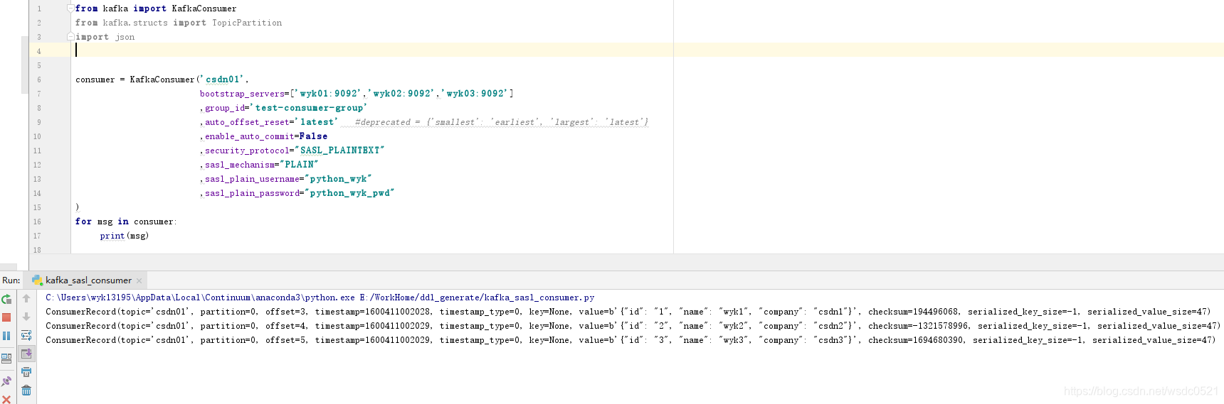
Task: Click the #deprecated comment on line 9
Action: coord(502,122)
